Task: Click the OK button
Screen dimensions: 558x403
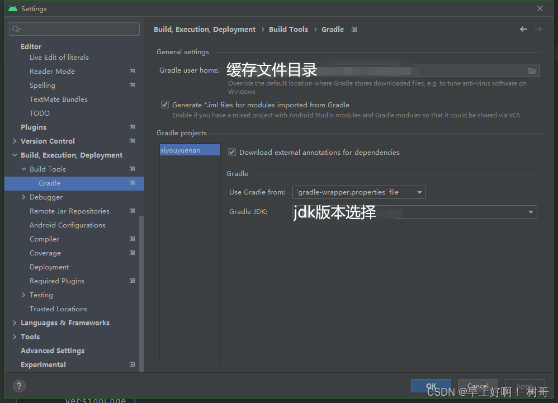Action: point(431,386)
